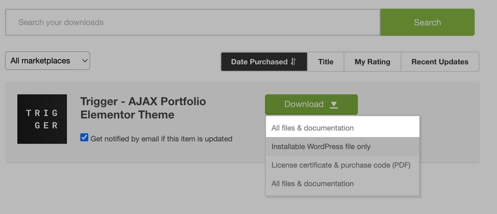Screen dimensions: 497x214
Task: Toggle the green Download dropdown button
Action: click(x=311, y=105)
